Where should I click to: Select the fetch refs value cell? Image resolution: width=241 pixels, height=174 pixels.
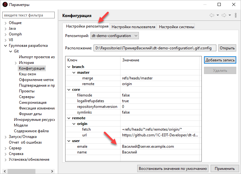160,129
